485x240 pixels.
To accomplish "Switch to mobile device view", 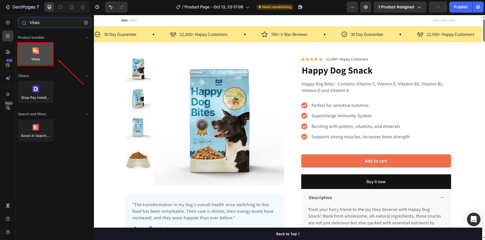I will click(x=72, y=7).
